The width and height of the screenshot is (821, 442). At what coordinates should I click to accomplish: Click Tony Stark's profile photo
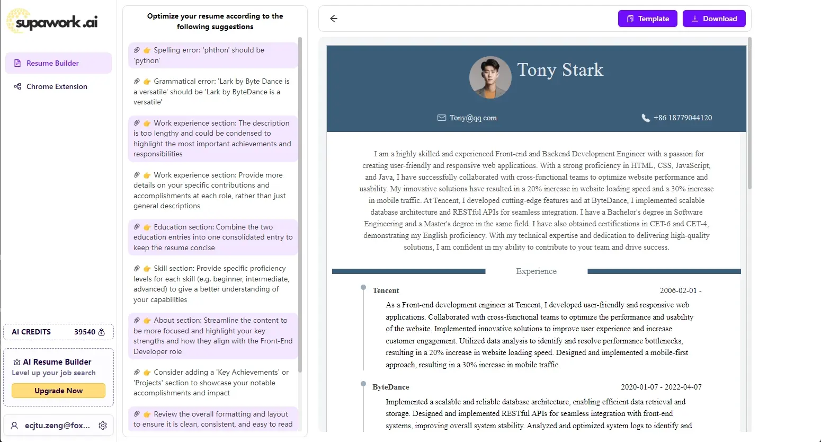pos(490,77)
